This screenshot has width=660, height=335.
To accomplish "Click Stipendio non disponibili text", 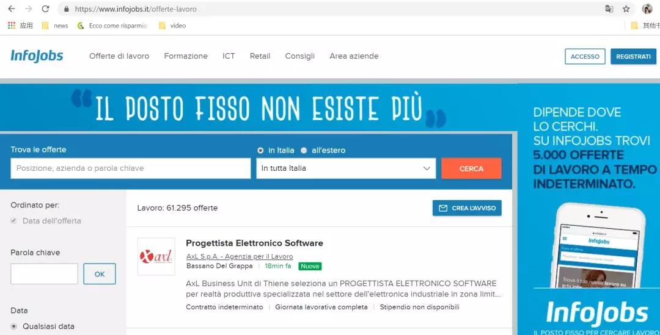I will click(419, 308).
